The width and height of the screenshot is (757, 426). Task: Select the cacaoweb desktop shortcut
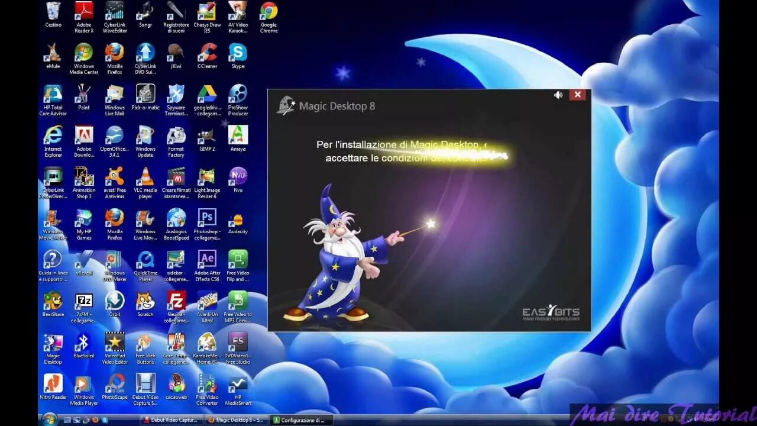(x=176, y=387)
